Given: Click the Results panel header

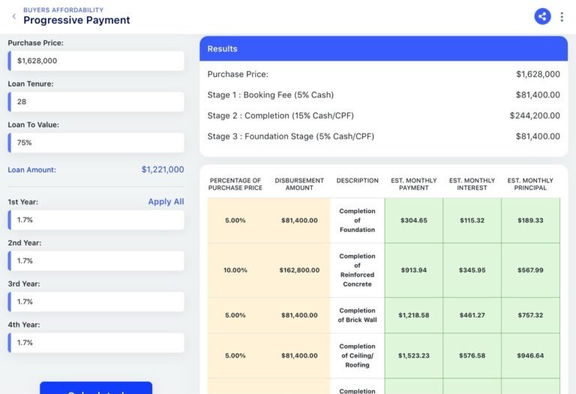Looking at the screenshot, I should (x=383, y=49).
